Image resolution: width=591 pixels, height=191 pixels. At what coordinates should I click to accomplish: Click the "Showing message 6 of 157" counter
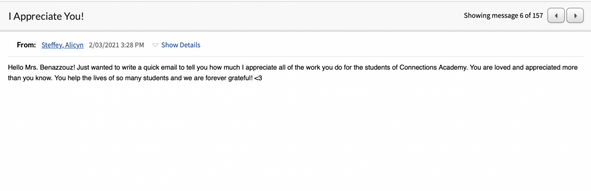(x=503, y=16)
